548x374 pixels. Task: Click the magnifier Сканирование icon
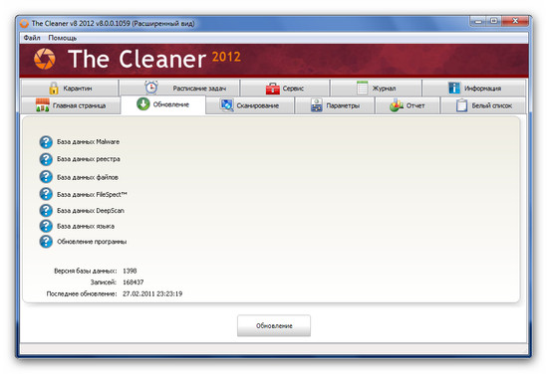click(227, 105)
